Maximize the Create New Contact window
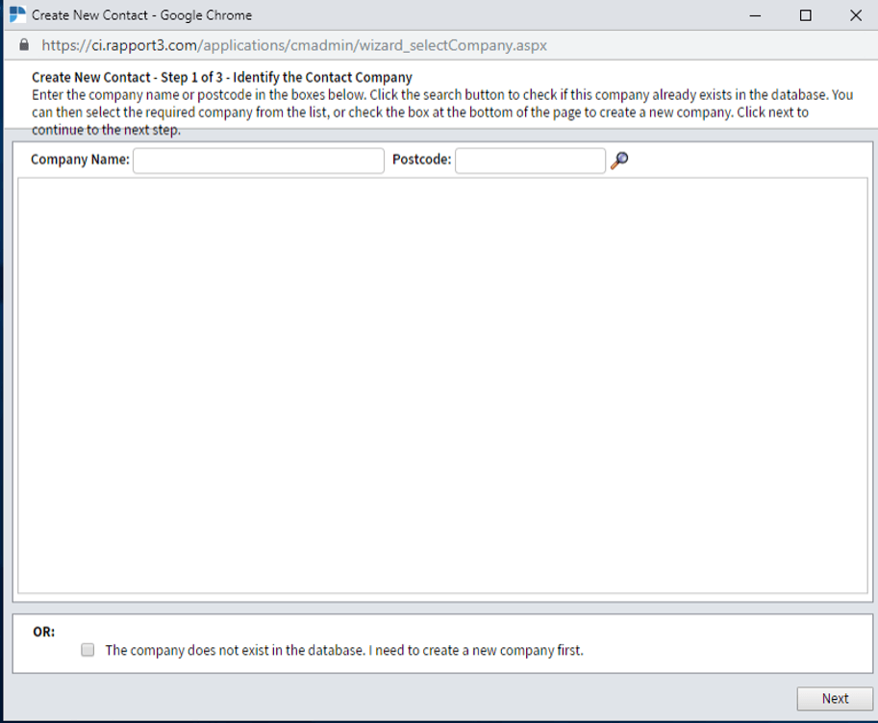The image size is (878, 723). pyautogui.click(x=805, y=15)
